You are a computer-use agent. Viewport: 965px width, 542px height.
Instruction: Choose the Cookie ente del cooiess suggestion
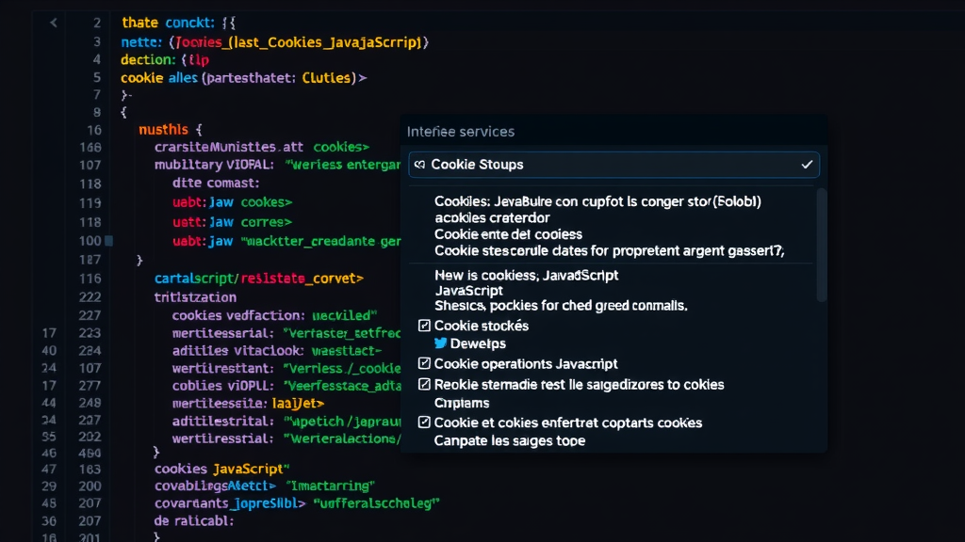click(x=509, y=233)
